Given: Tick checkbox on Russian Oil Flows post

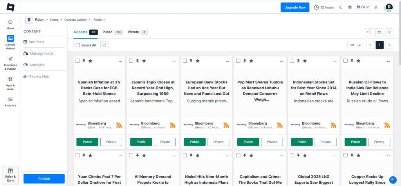Looking at the screenshot, I should pyautogui.click(x=345, y=61).
